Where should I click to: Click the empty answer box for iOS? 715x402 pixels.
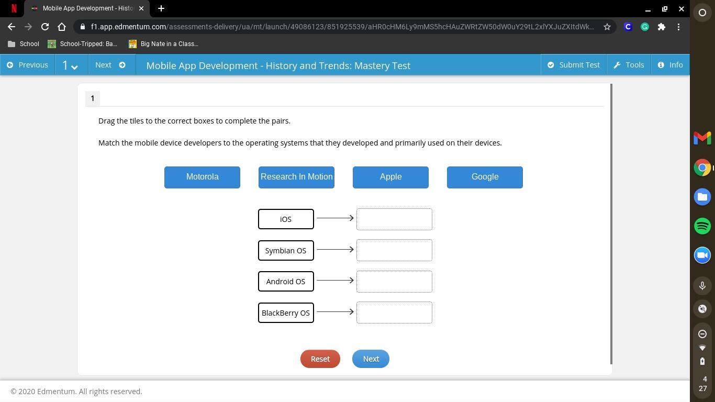[394, 219]
